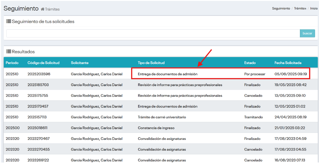Screen dimensions: 319x164
Task: Open the Seguimiento breadcrumb link
Action: coord(281,8)
